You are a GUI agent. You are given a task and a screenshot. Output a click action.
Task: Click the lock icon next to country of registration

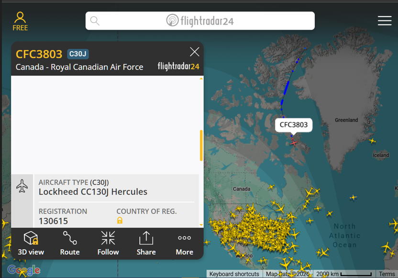click(120, 220)
